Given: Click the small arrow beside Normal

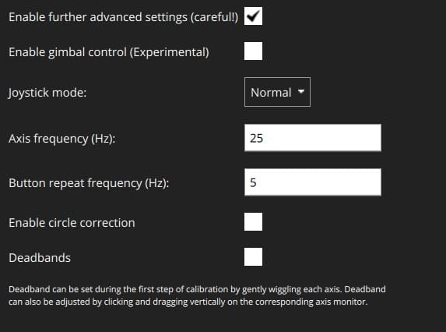Looking at the screenshot, I should [301, 92].
